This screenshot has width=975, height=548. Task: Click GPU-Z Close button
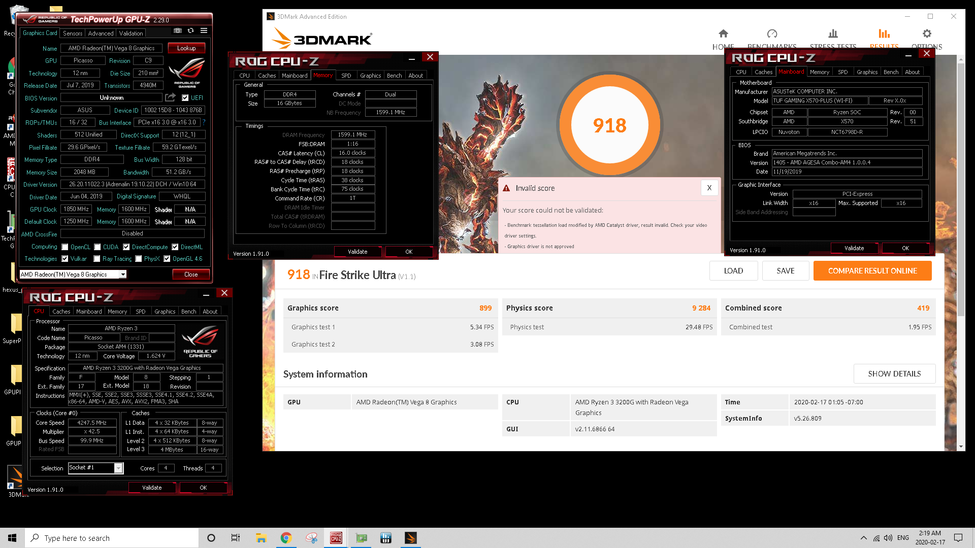(191, 275)
